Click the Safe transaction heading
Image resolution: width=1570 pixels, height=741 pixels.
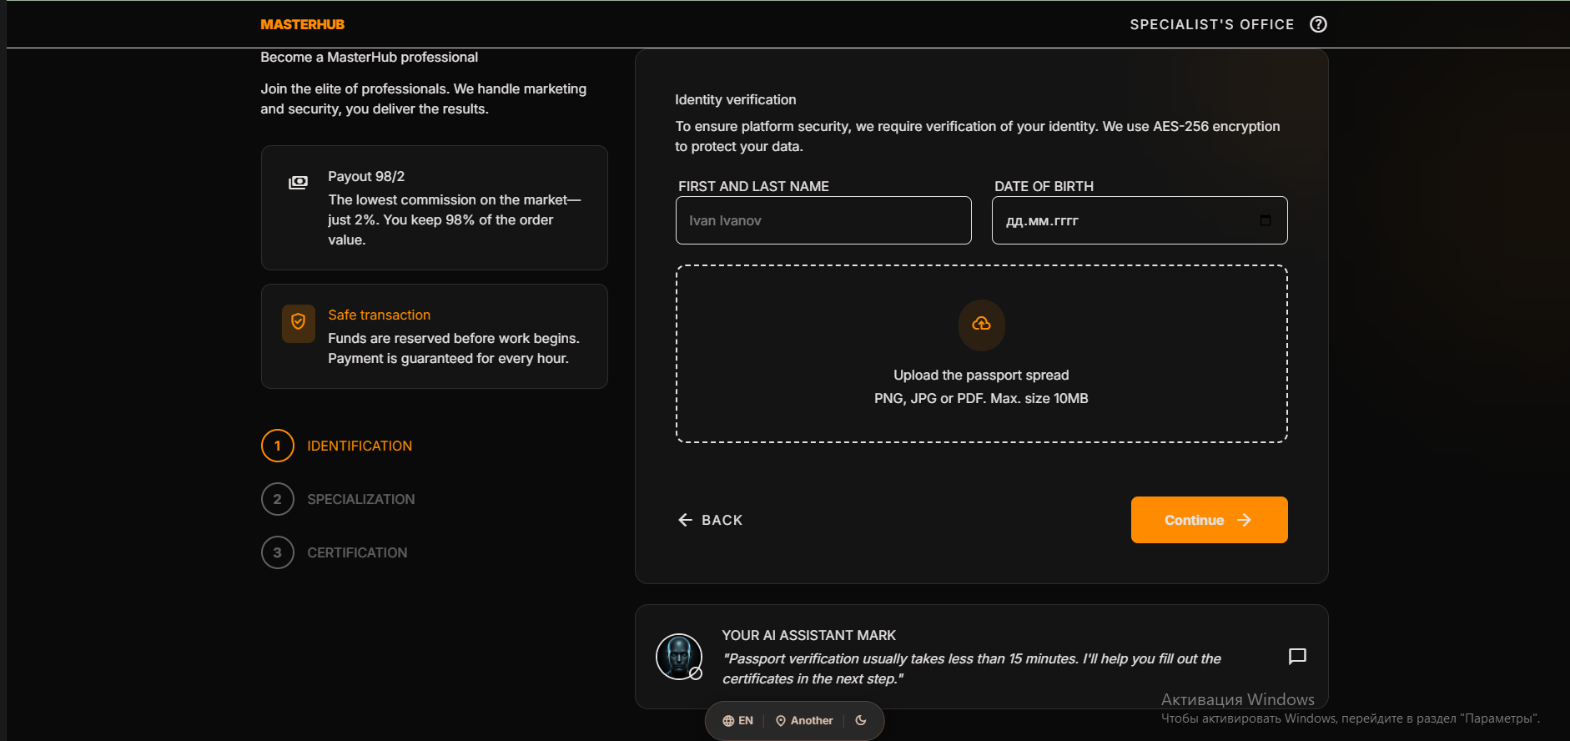tap(379, 315)
